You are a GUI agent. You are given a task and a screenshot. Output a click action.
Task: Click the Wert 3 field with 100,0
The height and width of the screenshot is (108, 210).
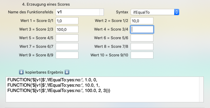(67, 29)
